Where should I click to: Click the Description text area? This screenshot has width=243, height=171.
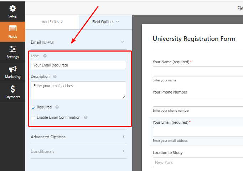tap(78, 90)
